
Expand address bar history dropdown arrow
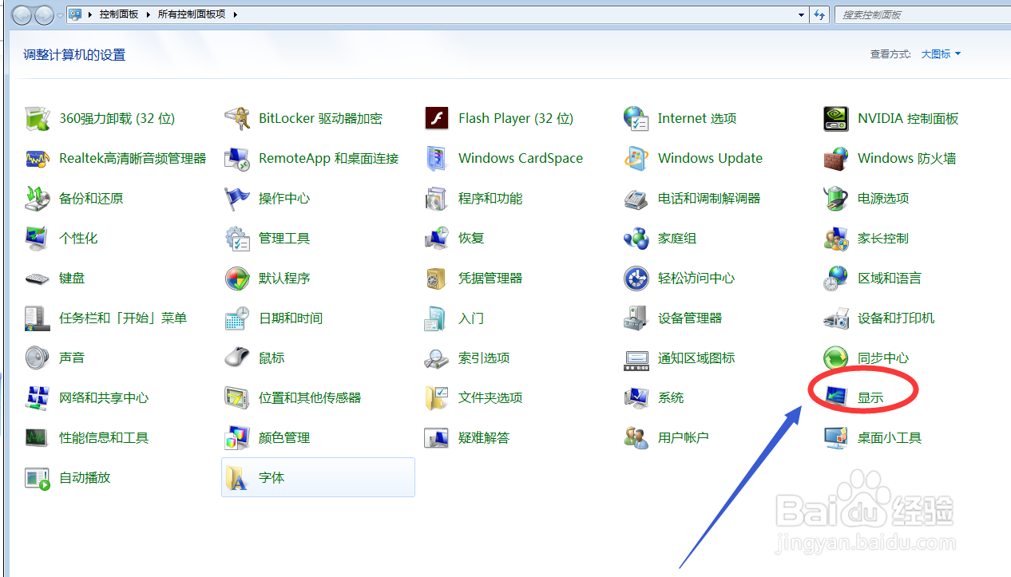[802, 14]
